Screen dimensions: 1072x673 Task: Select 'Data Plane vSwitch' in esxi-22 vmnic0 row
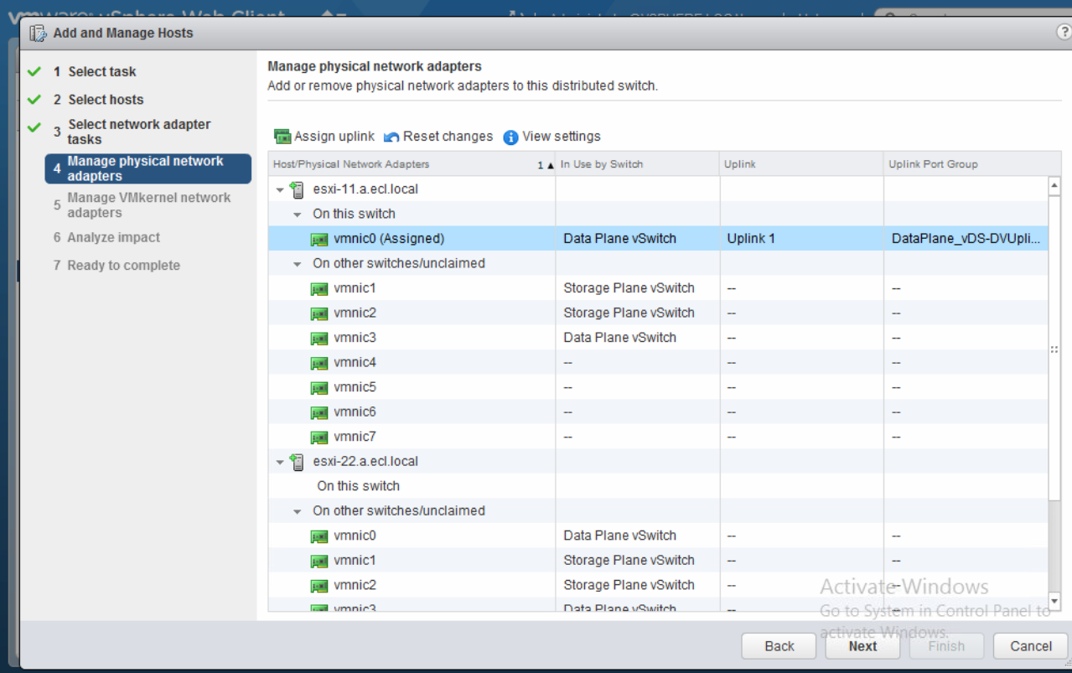click(619, 536)
